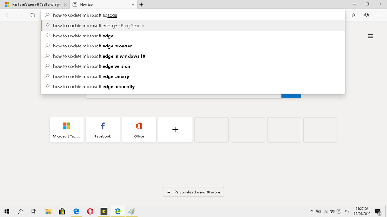Open Action Center notifications icon
This screenshot has width=387, height=217.
click(378, 211)
